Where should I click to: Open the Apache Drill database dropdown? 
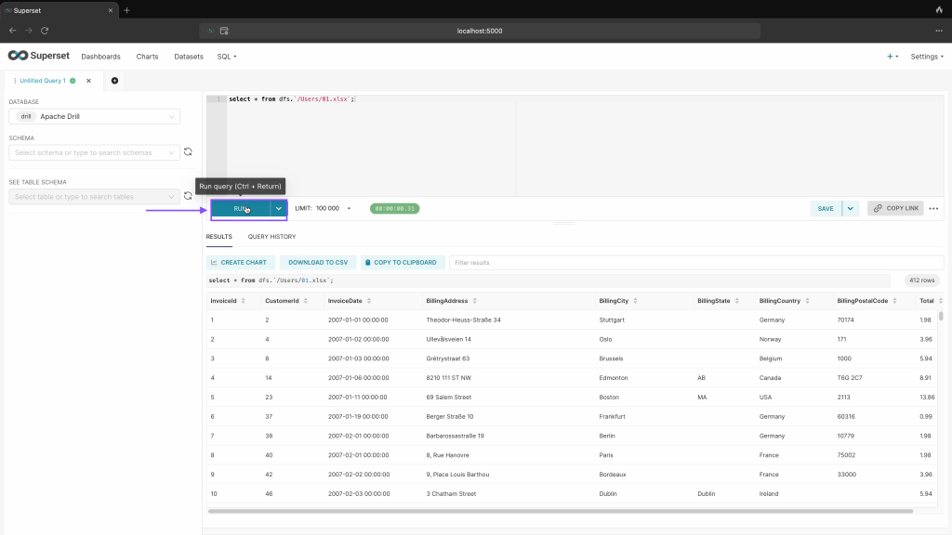(x=94, y=117)
